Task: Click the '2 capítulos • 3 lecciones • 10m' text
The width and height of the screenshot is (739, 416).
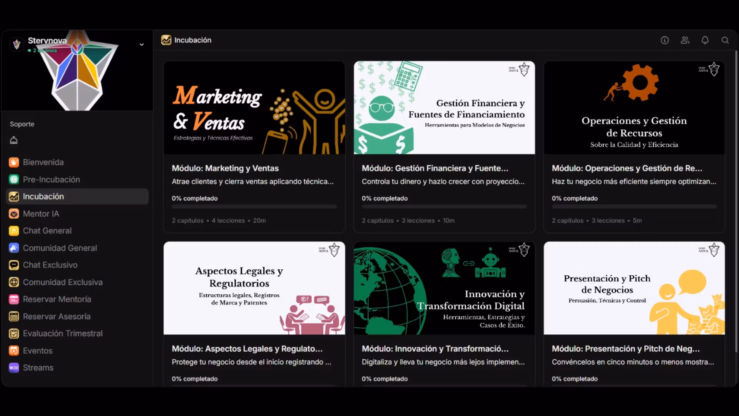Action: pos(408,221)
